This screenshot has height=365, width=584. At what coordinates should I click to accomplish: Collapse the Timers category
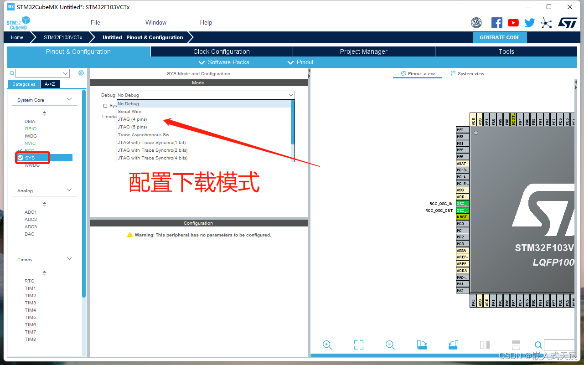(69, 259)
